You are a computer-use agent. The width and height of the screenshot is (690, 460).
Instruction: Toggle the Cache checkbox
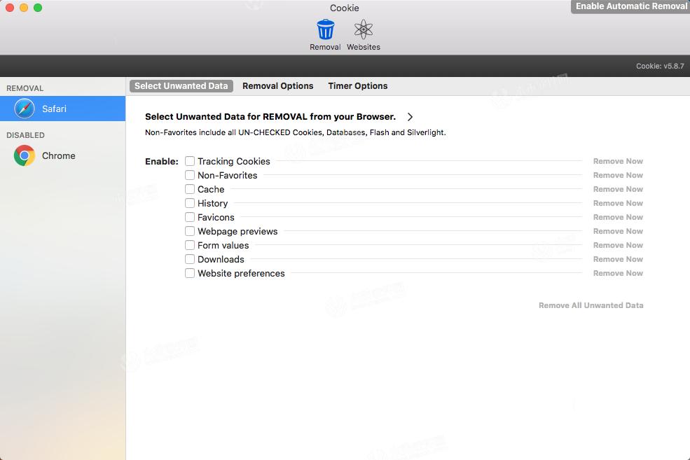190,190
